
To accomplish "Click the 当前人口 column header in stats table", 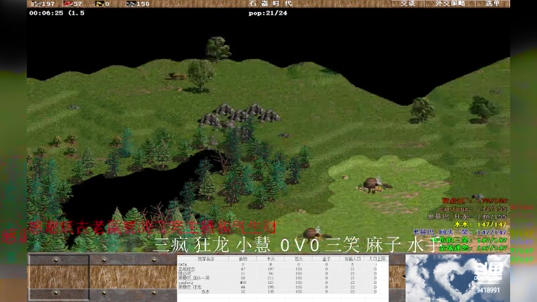I will coord(352,259).
